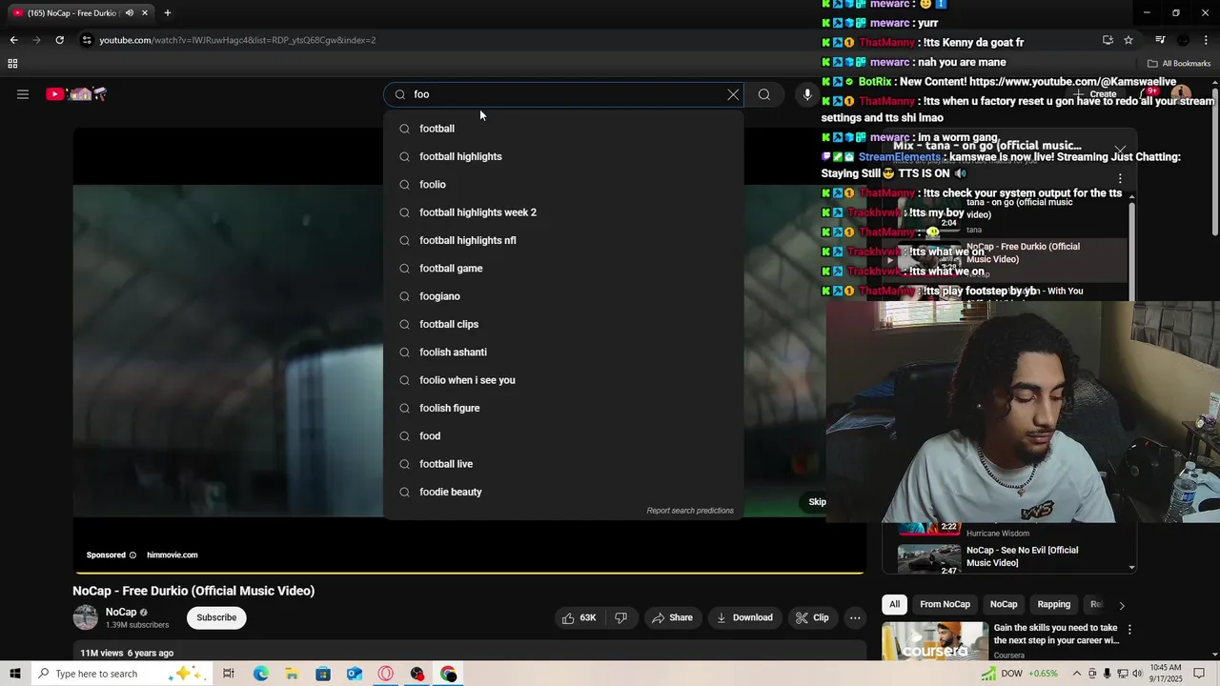Select the 'Rapping' filter chip

coord(1054,604)
